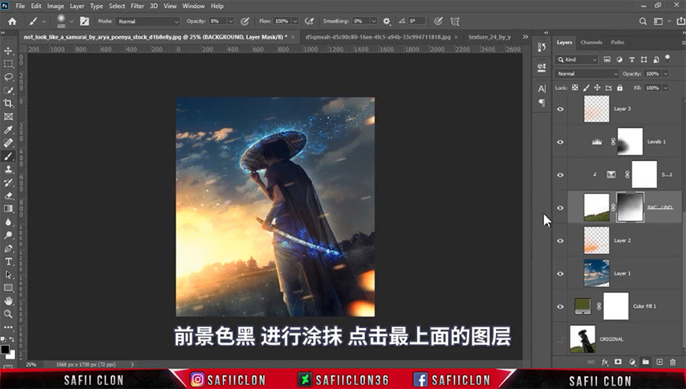This screenshot has height=389, width=686.
Task: Click the brush angle input field
Action: [416, 21]
